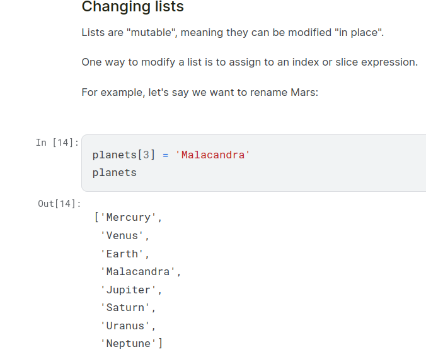The height and width of the screenshot is (364, 426).
Task: Click 'Jupiter' in the output list
Action: (129, 290)
